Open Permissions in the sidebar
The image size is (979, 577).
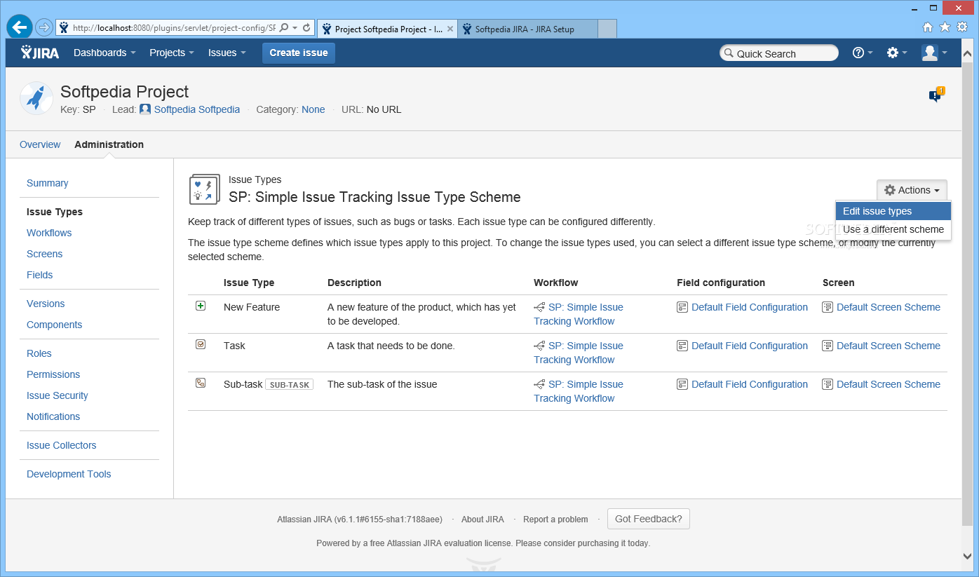tap(53, 374)
